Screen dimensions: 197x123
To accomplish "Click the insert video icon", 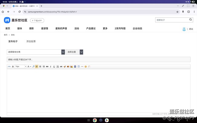I will (x=75, y=66).
